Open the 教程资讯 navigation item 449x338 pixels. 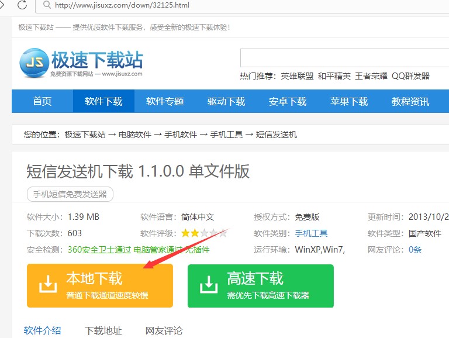[410, 101]
